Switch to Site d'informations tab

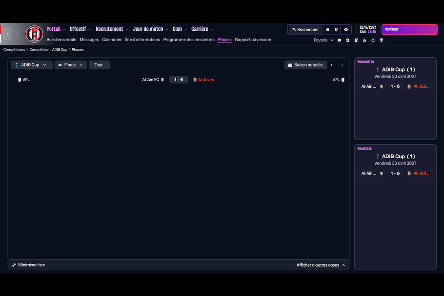(142, 40)
